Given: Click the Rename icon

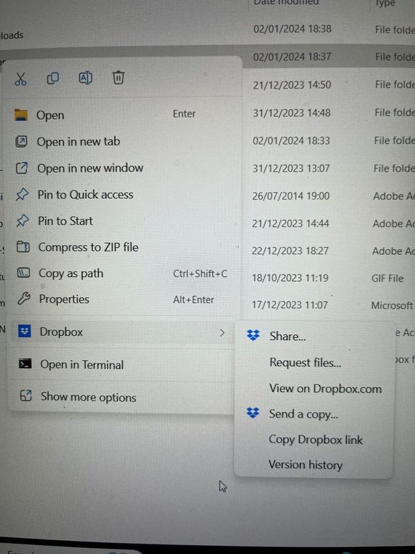Looking at the screenshot, I should tap(85, 78).
